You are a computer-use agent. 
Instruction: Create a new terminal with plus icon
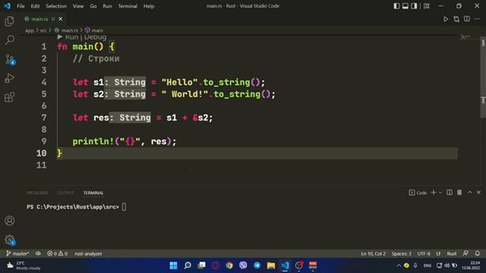point(434,193)
